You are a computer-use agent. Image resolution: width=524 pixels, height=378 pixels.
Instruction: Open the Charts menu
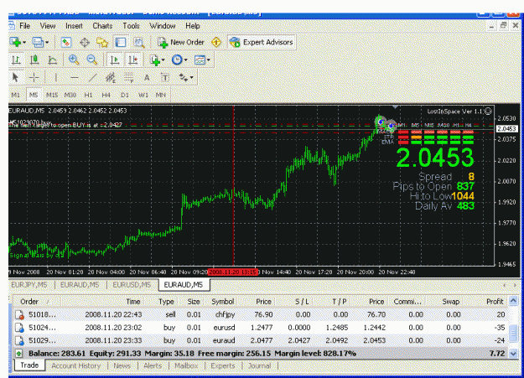[x=102, y=26]
